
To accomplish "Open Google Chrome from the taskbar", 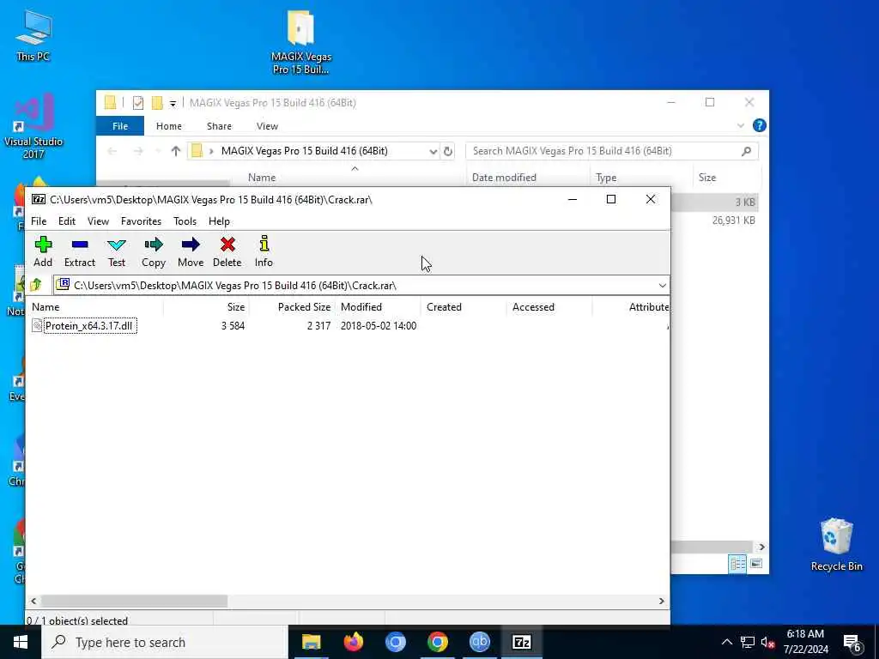I will (437, 642).
